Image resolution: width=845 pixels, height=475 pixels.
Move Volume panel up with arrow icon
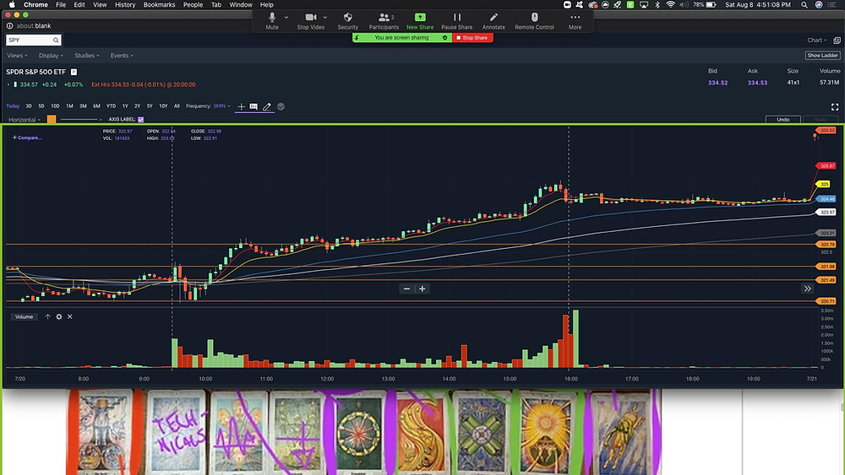[x=47, y=317]
